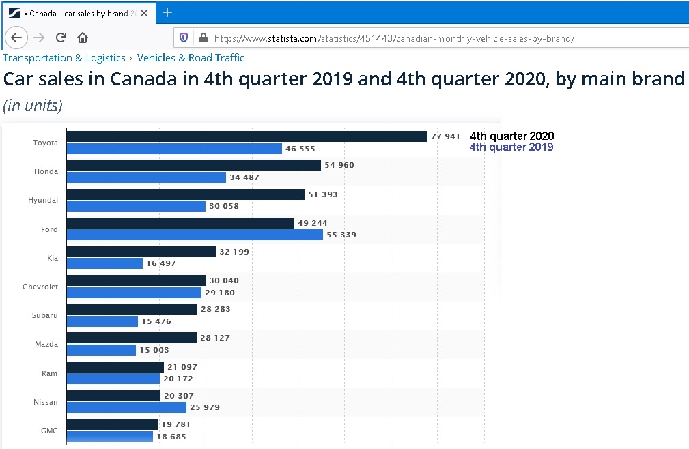Click the browser forward arrow button
This screenshot has width=689, height=449.
39,38
